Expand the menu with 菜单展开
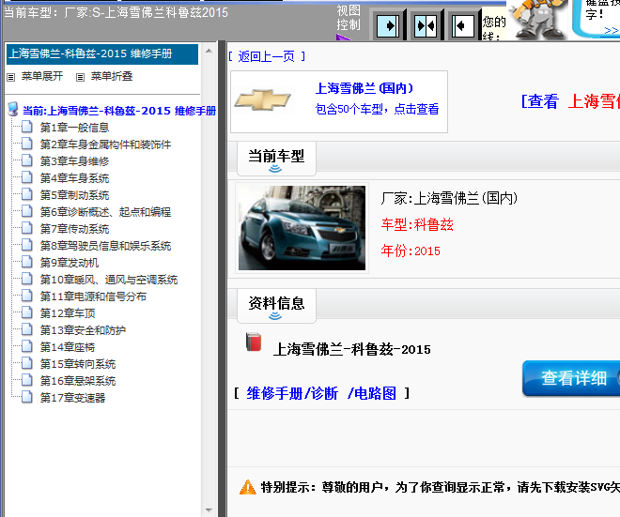This screenshot has height=517, width=620. (42, 76)
